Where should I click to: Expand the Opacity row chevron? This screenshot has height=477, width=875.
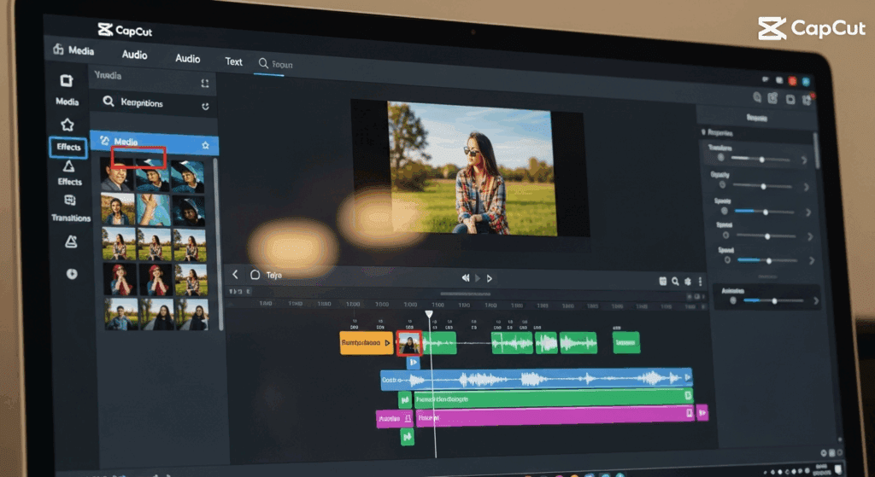coord(805,186)
